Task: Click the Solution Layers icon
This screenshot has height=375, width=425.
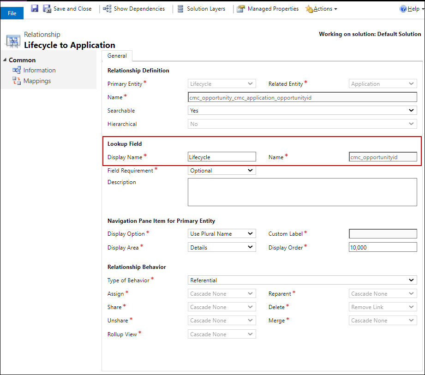Action: coord(180,9)
